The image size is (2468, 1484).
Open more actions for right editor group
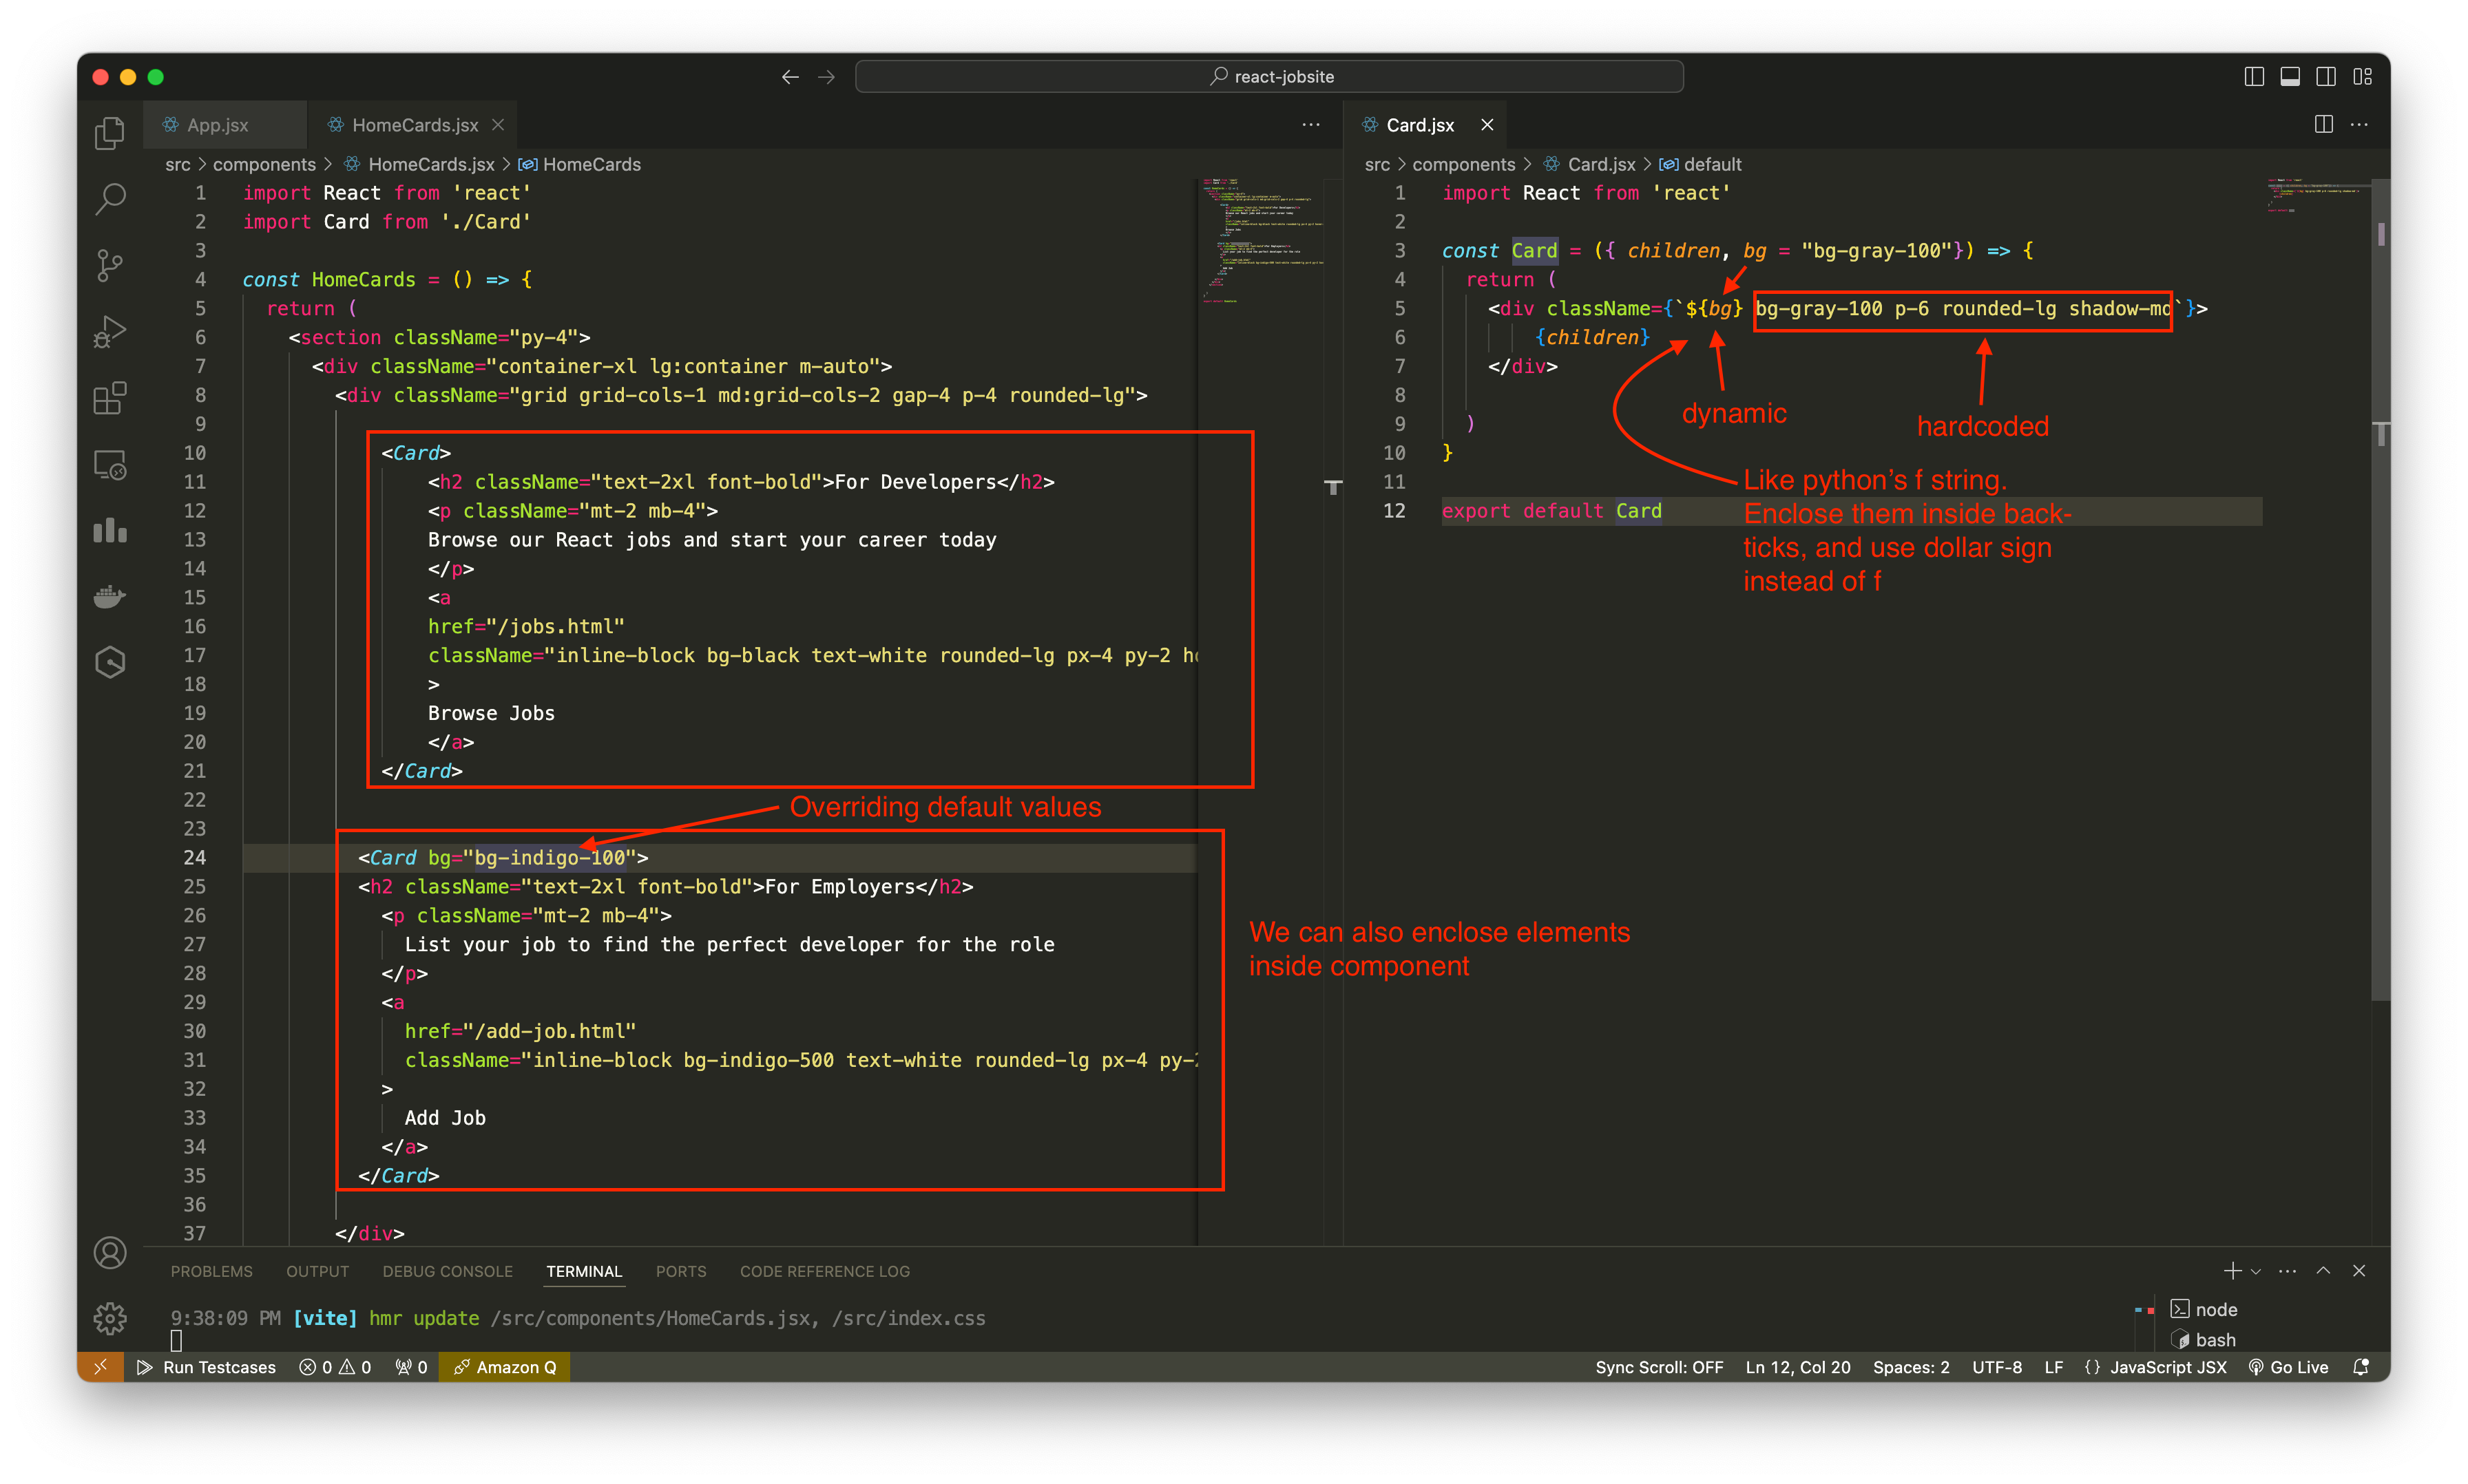point(2359,125)
